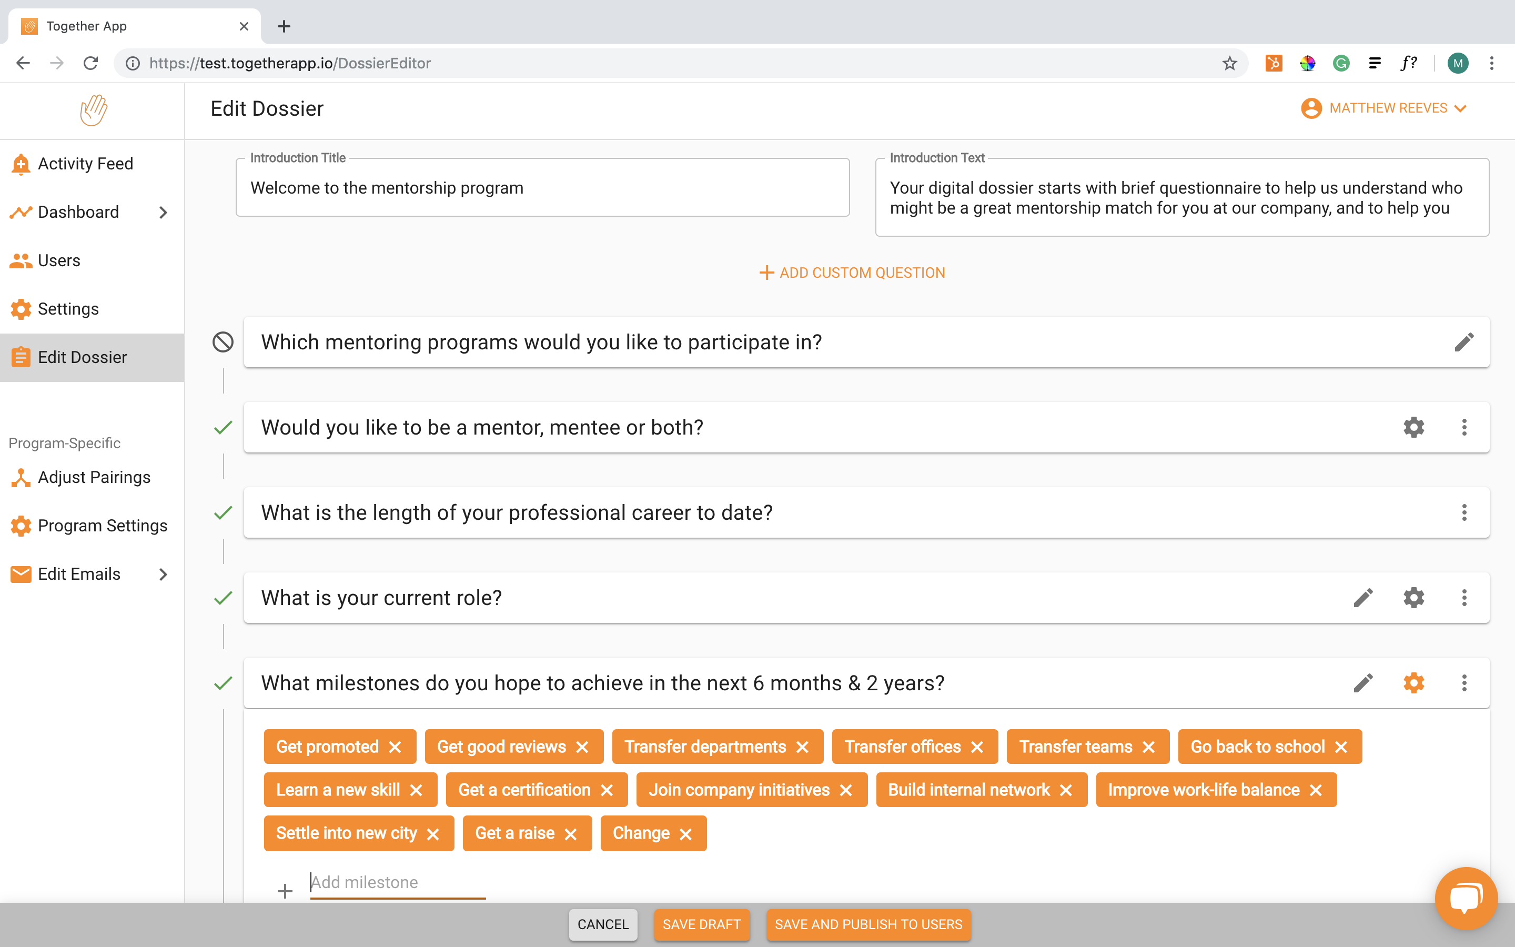
Task: Remove the 'Get promoted' milestone chip
Action: coord(395,747)
